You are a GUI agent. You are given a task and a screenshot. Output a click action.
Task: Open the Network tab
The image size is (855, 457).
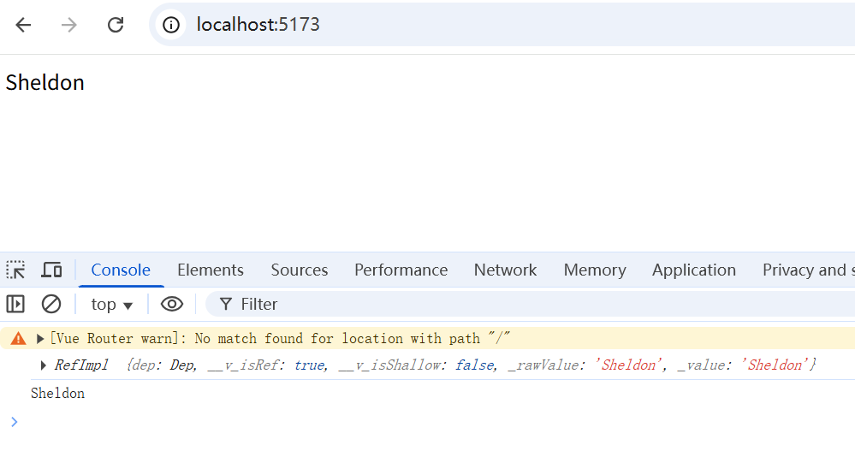pos(506,270)
